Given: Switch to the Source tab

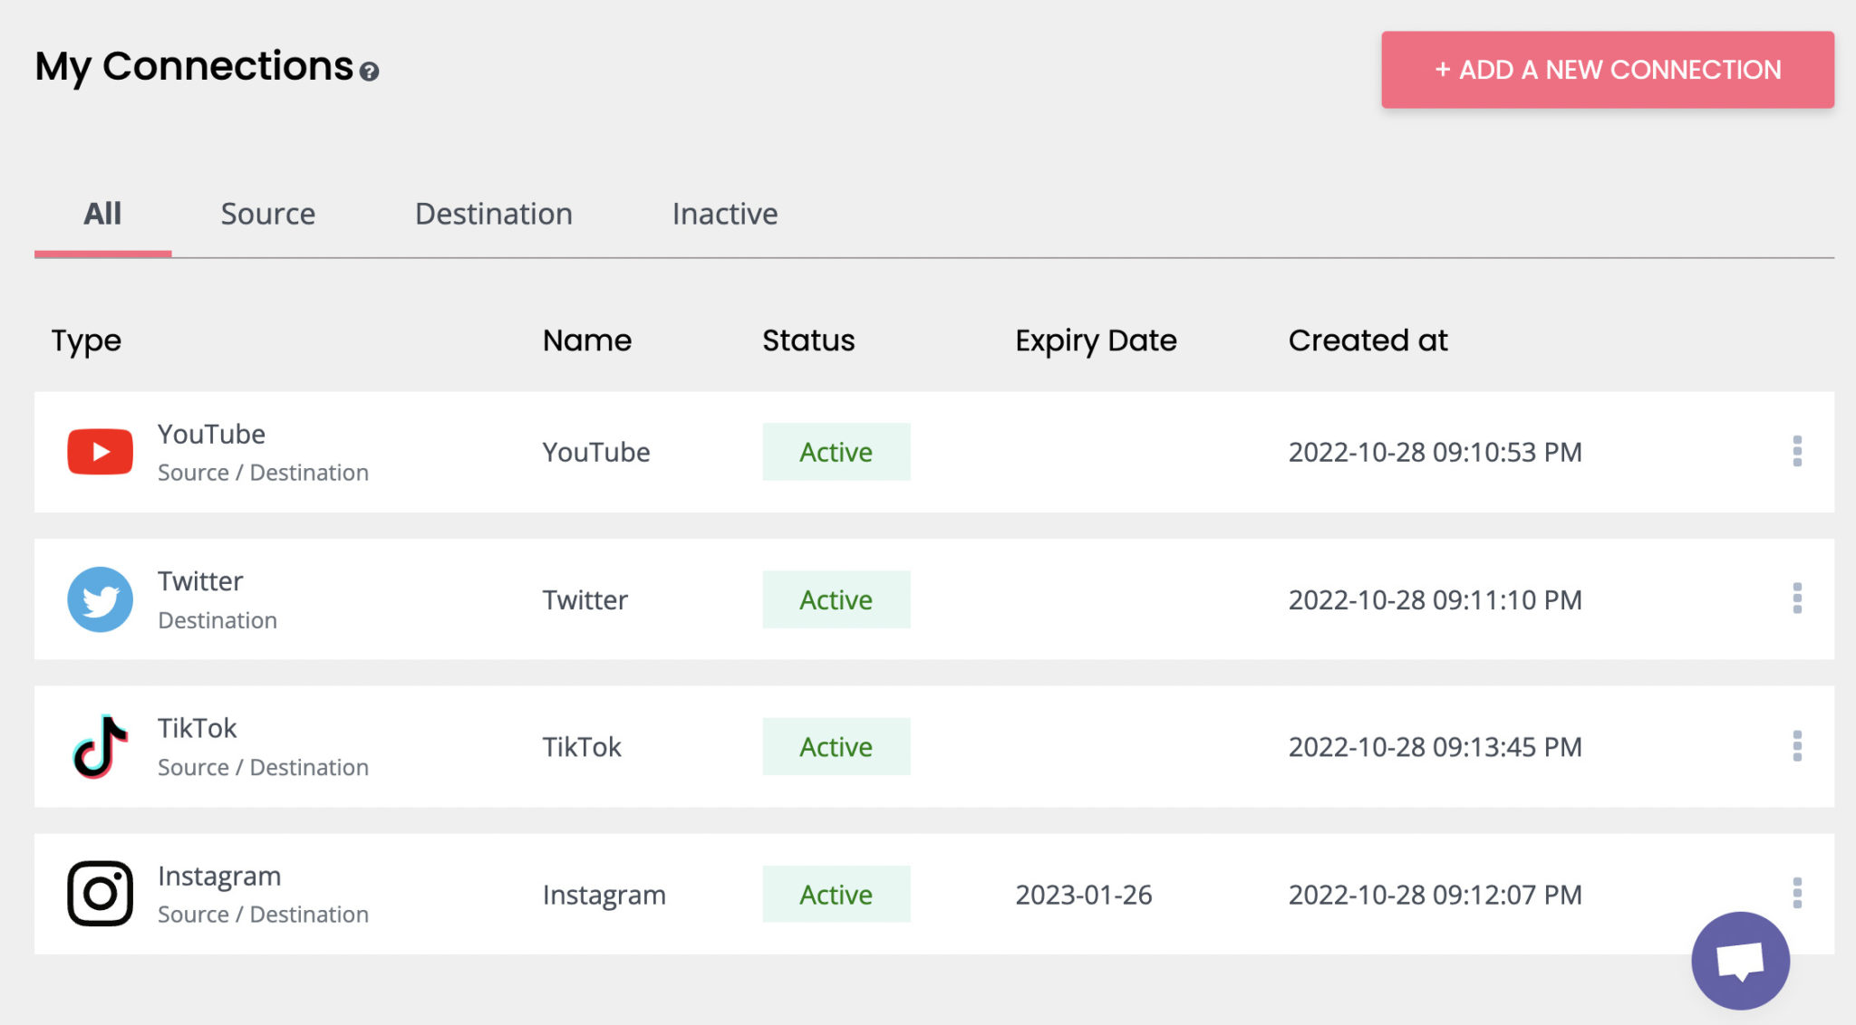Looking at the screenshot, I should (x=267, y=214).
